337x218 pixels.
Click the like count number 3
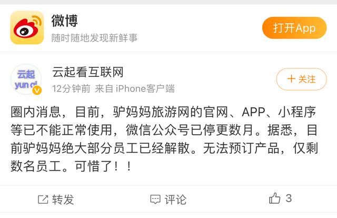(x=289, y=198)
